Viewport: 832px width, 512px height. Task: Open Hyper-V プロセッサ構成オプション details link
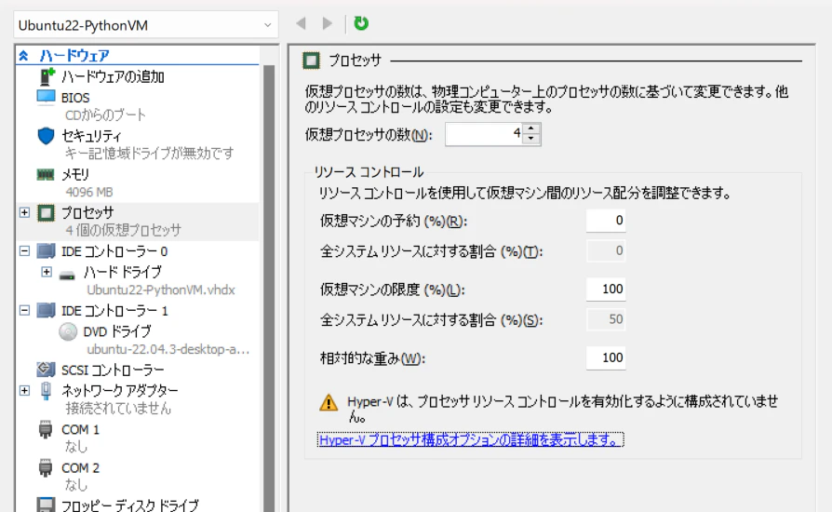[470, 439]
